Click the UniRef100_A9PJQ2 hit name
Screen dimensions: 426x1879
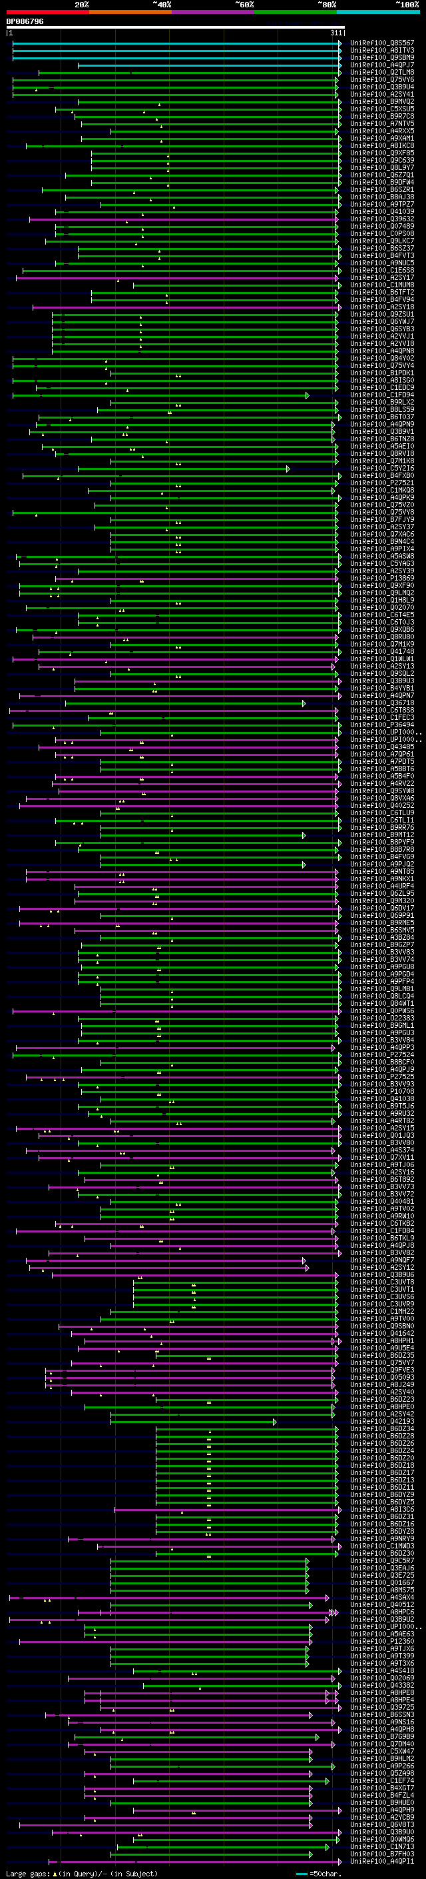381,865
